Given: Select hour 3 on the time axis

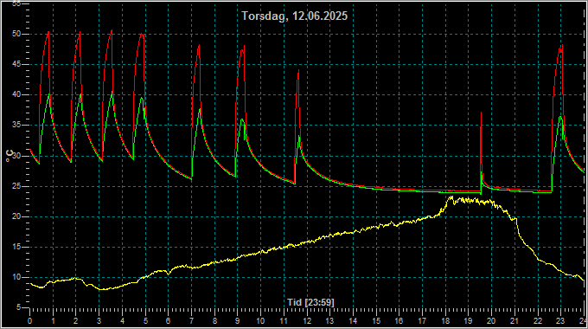Looking at the screenshot, I should (99, 321).
